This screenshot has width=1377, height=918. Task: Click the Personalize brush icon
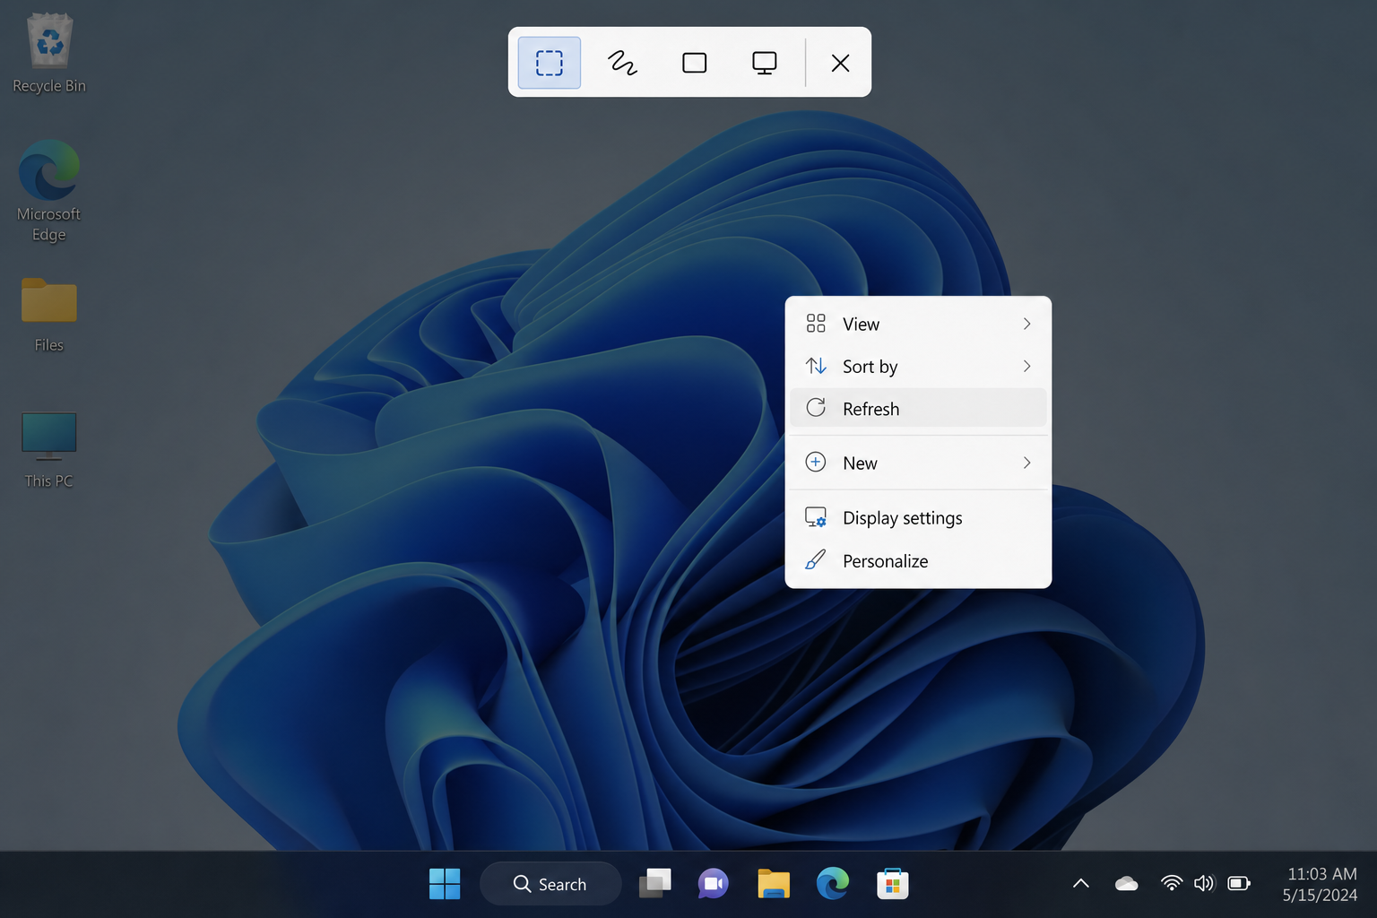pos(816,560)
